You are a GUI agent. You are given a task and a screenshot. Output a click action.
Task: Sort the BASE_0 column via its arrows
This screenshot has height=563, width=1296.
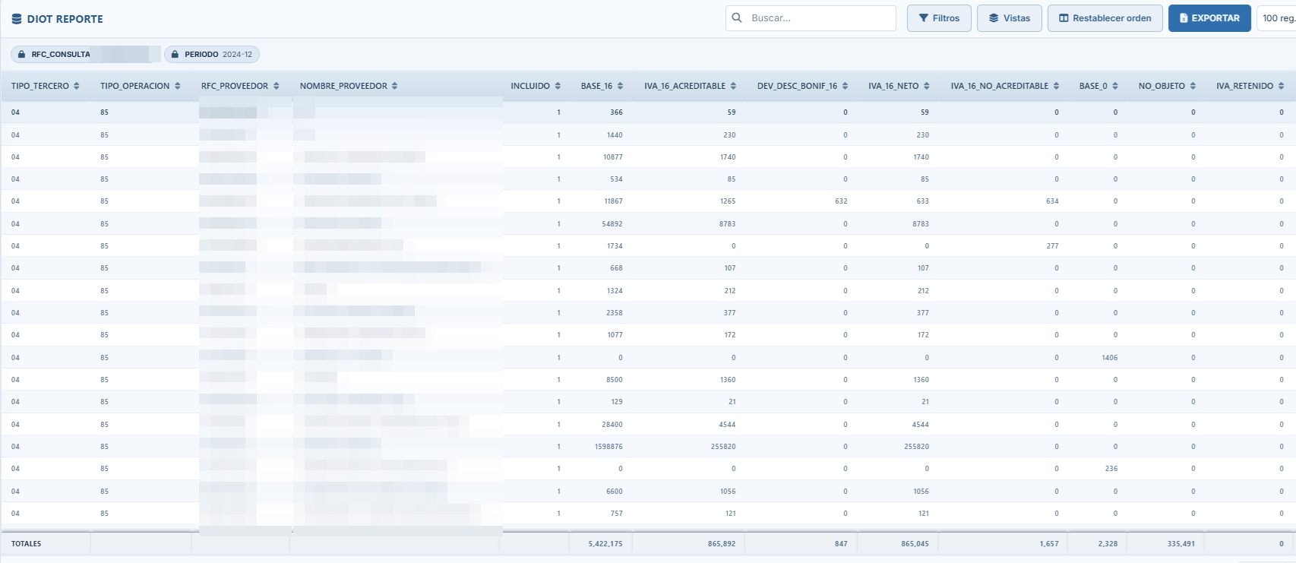pyautogui.click(x=1115, y=86)
